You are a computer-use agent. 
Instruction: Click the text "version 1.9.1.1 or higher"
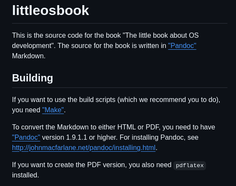79,138
